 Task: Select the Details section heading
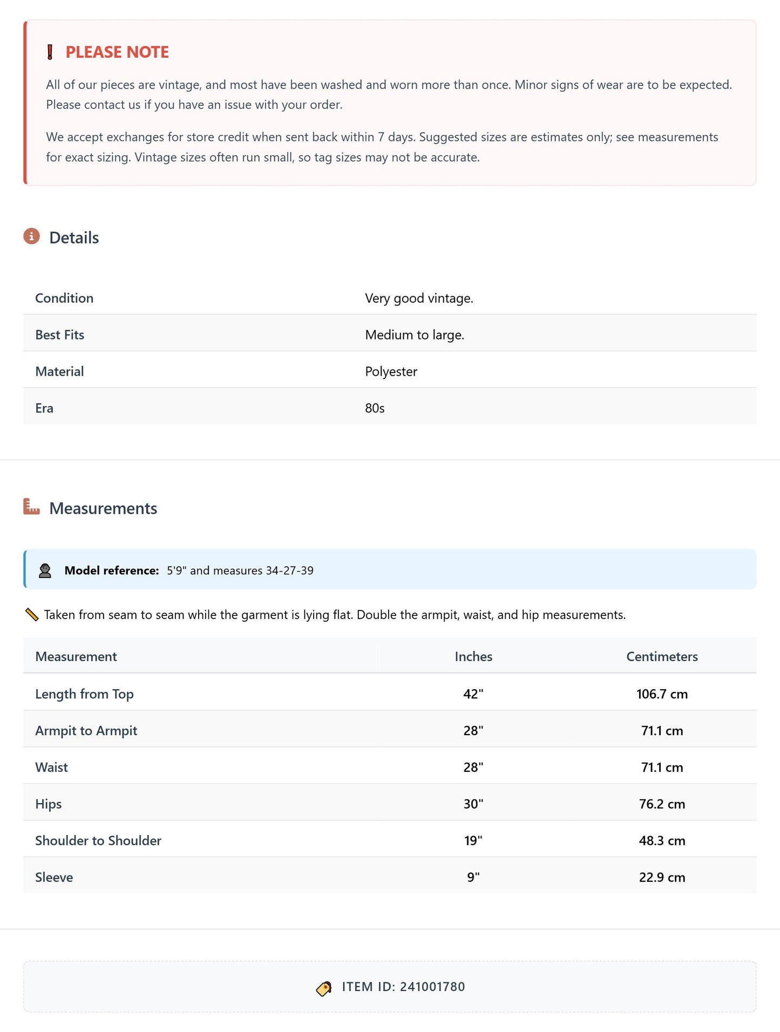tap(74, 237)
